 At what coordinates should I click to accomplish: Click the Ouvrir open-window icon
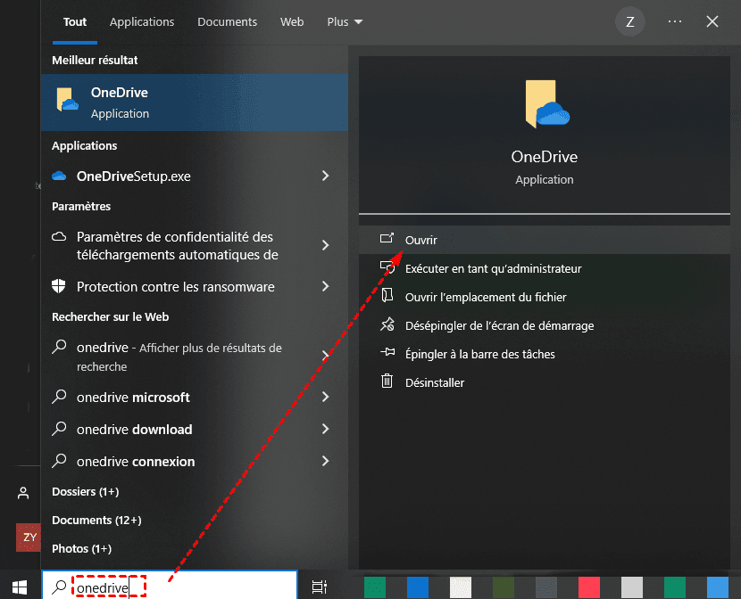pos(387,239)
